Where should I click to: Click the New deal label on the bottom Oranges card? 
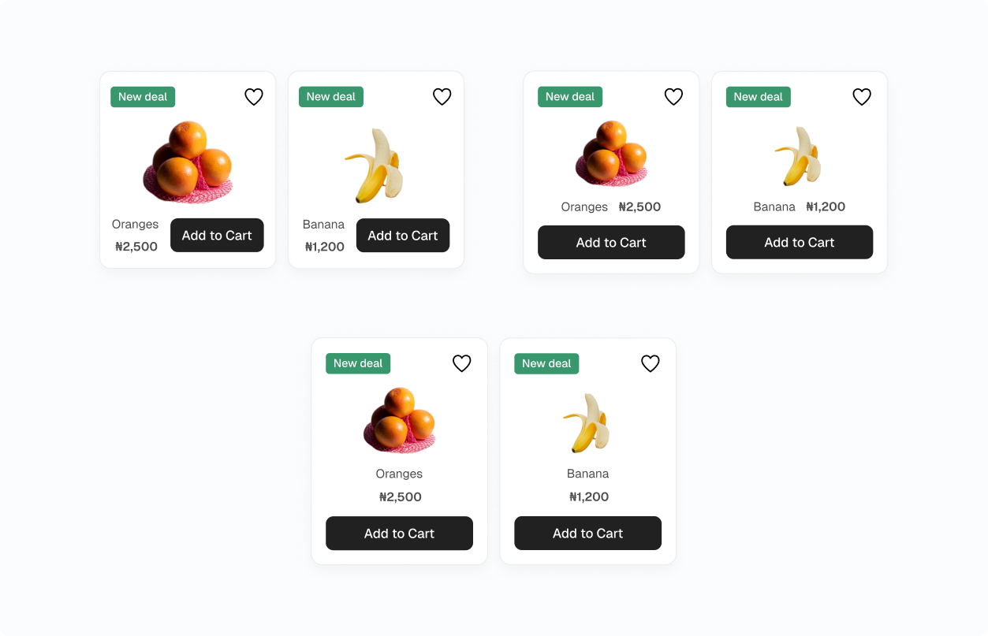tap(358, 363)
